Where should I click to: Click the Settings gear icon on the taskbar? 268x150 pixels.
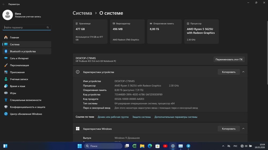click(173, 146)
